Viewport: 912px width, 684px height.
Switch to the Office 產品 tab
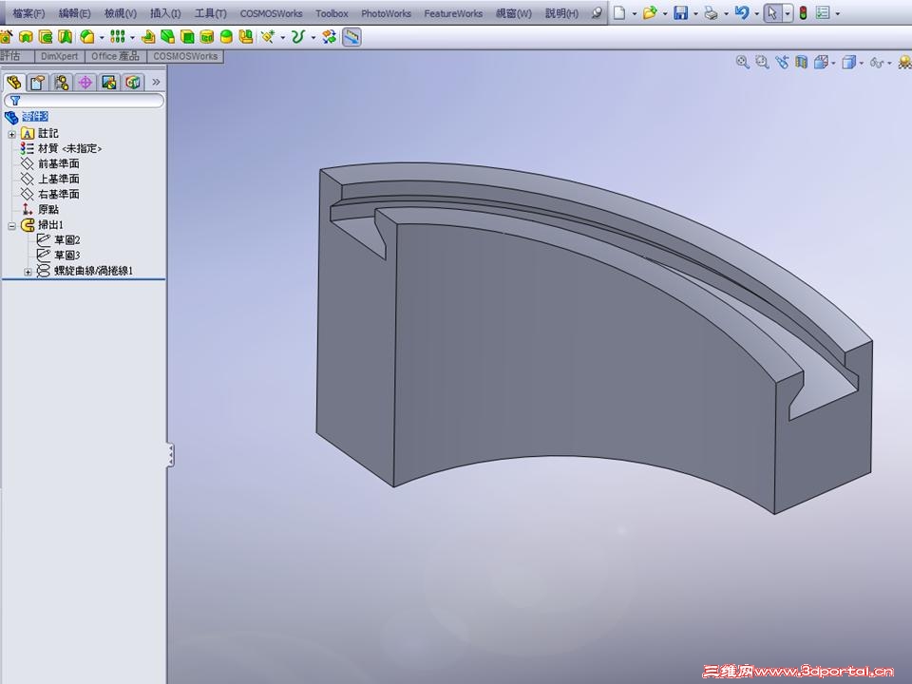click(115, 56)
